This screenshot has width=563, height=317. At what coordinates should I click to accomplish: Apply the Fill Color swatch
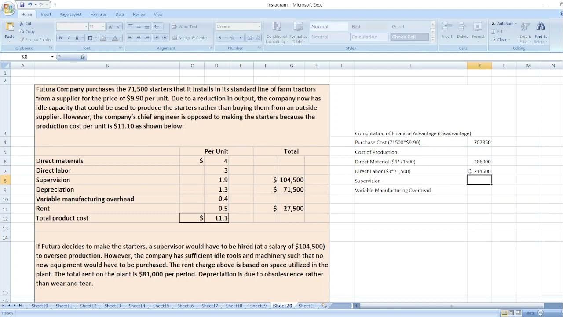(x=103, y=38)
